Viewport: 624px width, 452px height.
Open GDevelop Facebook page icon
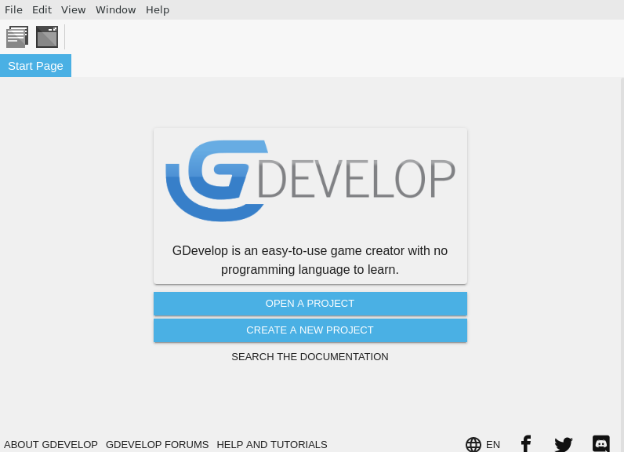pos(526,443)
